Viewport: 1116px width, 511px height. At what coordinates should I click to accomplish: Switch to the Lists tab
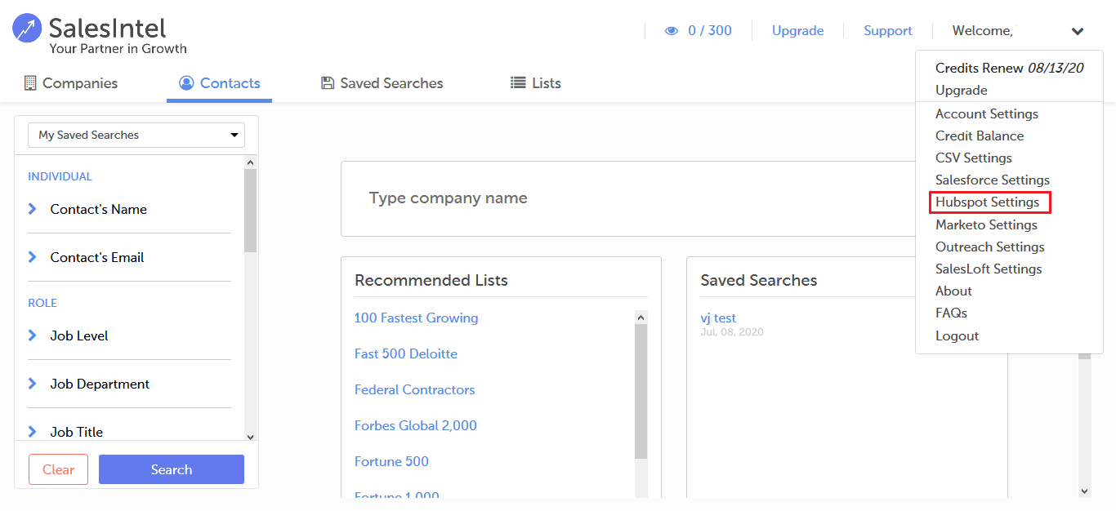[x=536, y=83]
